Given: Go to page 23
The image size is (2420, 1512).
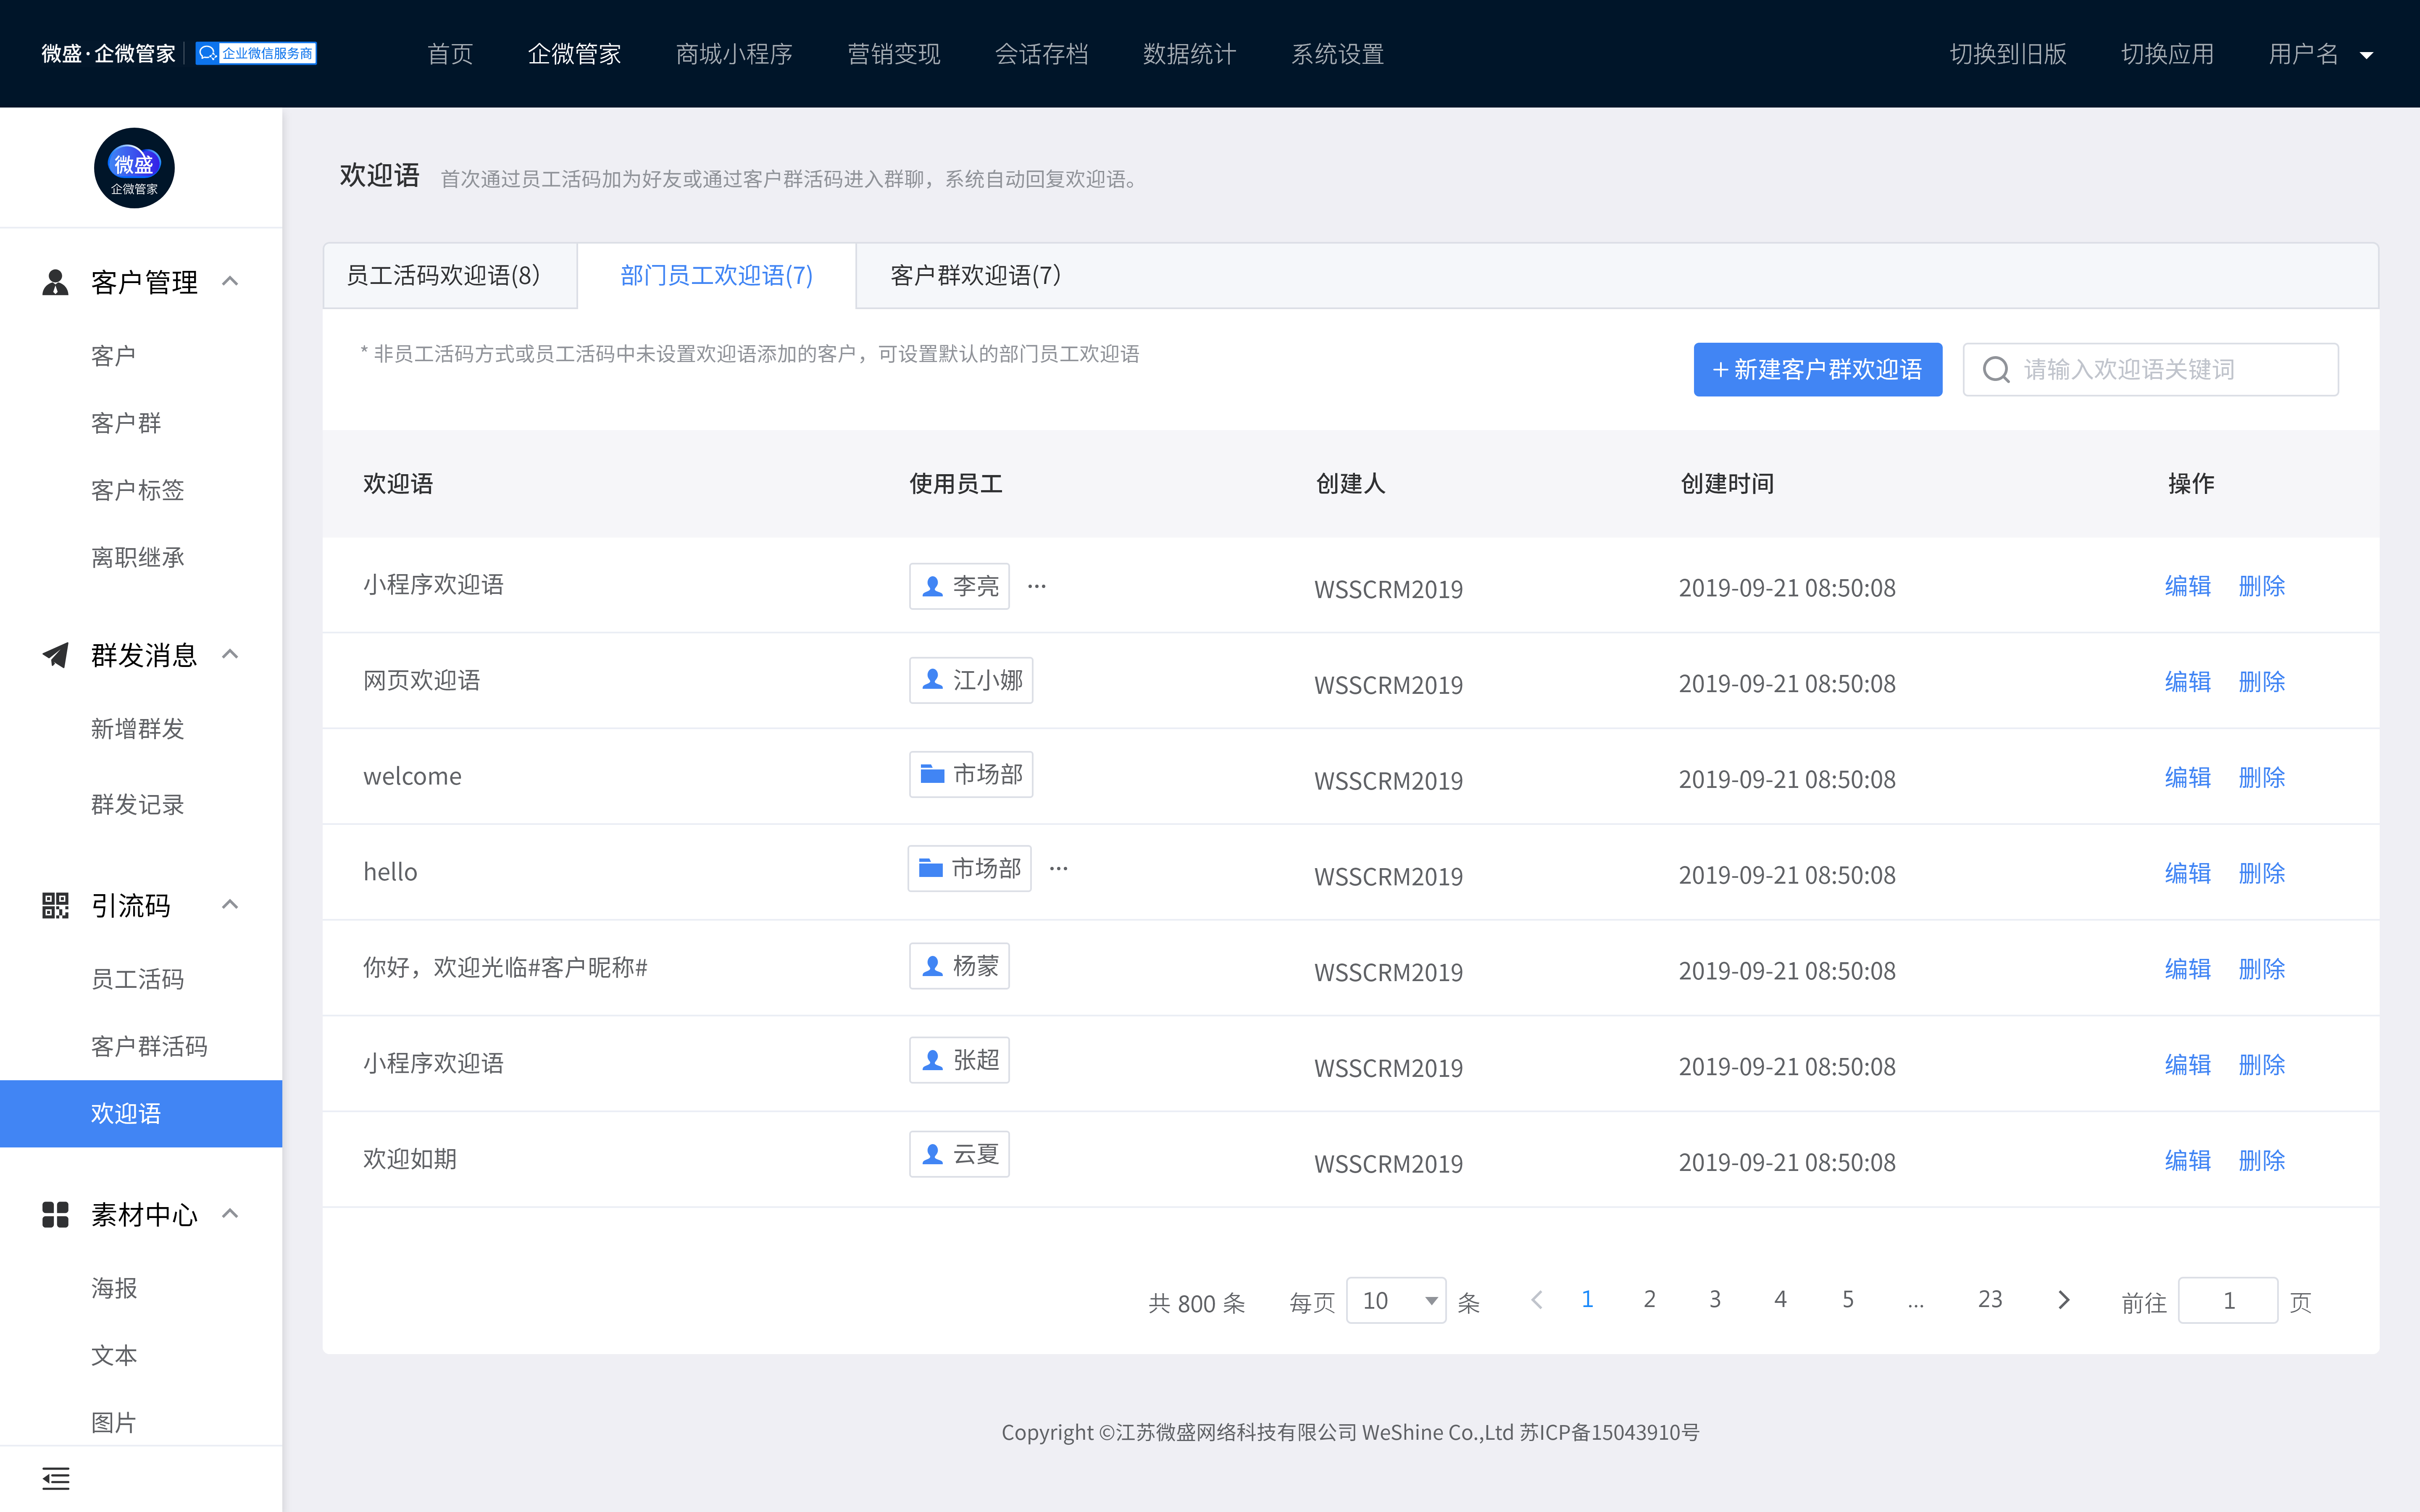Looking at the screenshot, I should click(1990, 1300).
